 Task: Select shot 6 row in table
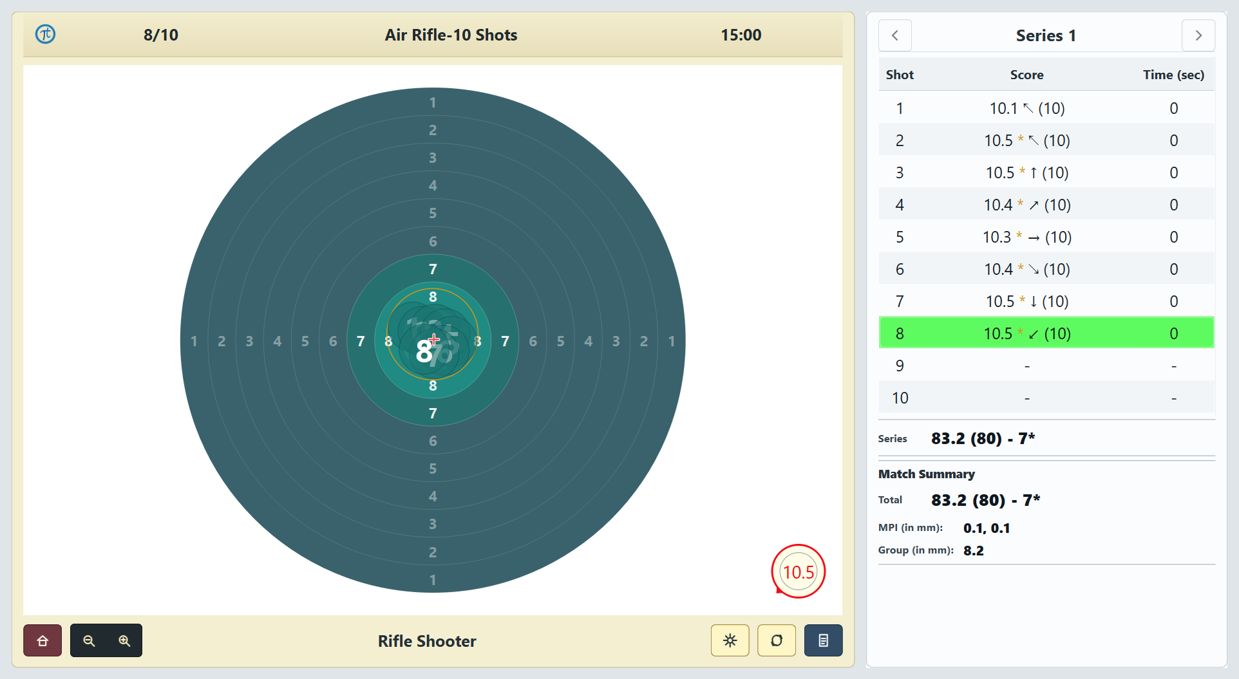[x=1046, y=269]
